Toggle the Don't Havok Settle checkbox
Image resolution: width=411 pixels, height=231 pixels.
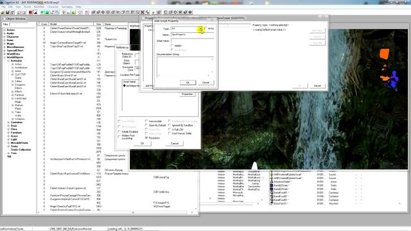[170, 133]
